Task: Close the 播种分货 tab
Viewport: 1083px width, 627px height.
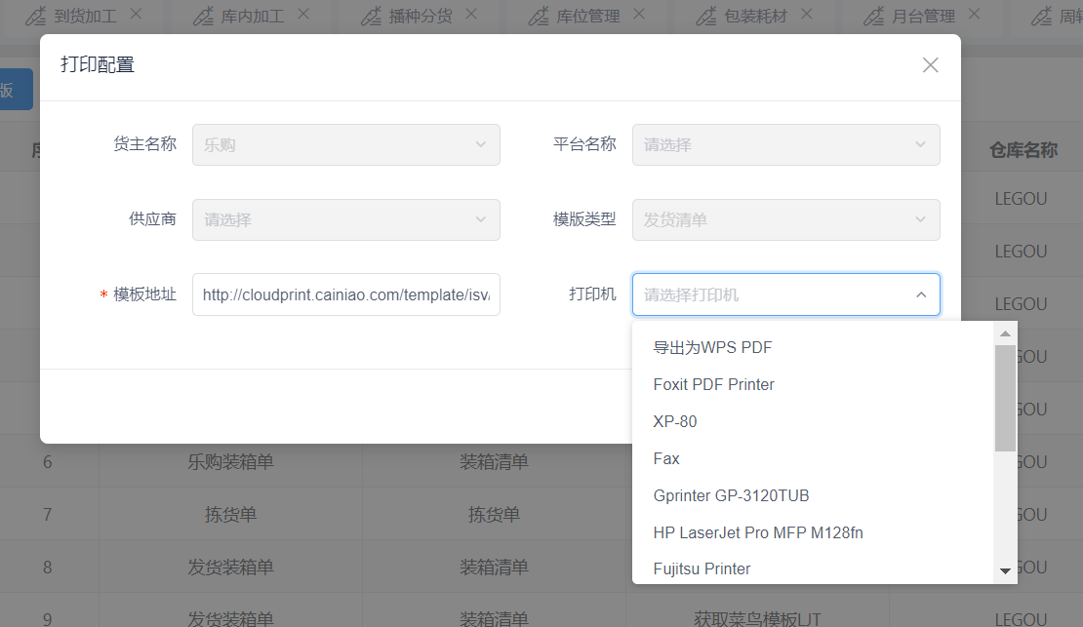Action: click(471, 14)
